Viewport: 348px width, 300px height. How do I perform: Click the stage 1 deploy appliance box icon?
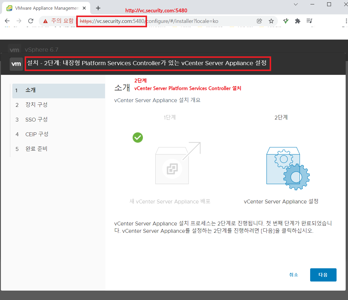178,163
